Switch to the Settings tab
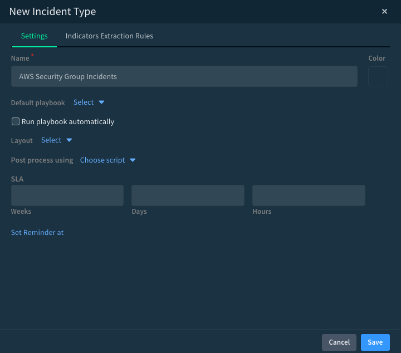Viewport: 401px width, 353px height. [35, 36]
